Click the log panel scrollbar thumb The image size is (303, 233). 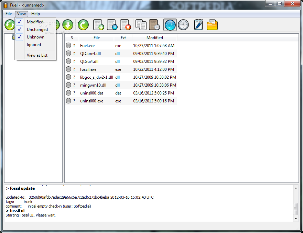(296, 209)
